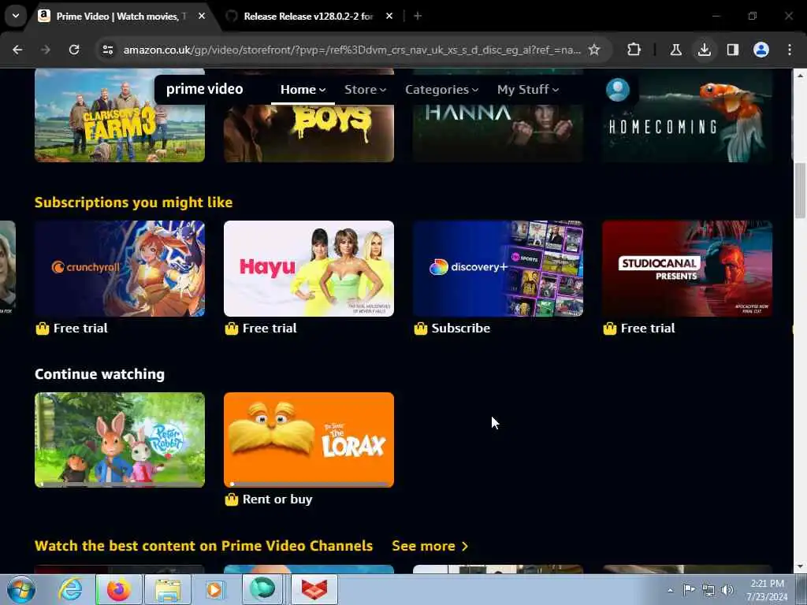This screenshot has width=807, height=605.
Task: Open Chrome three-dot menu
Action: [790, 50]
